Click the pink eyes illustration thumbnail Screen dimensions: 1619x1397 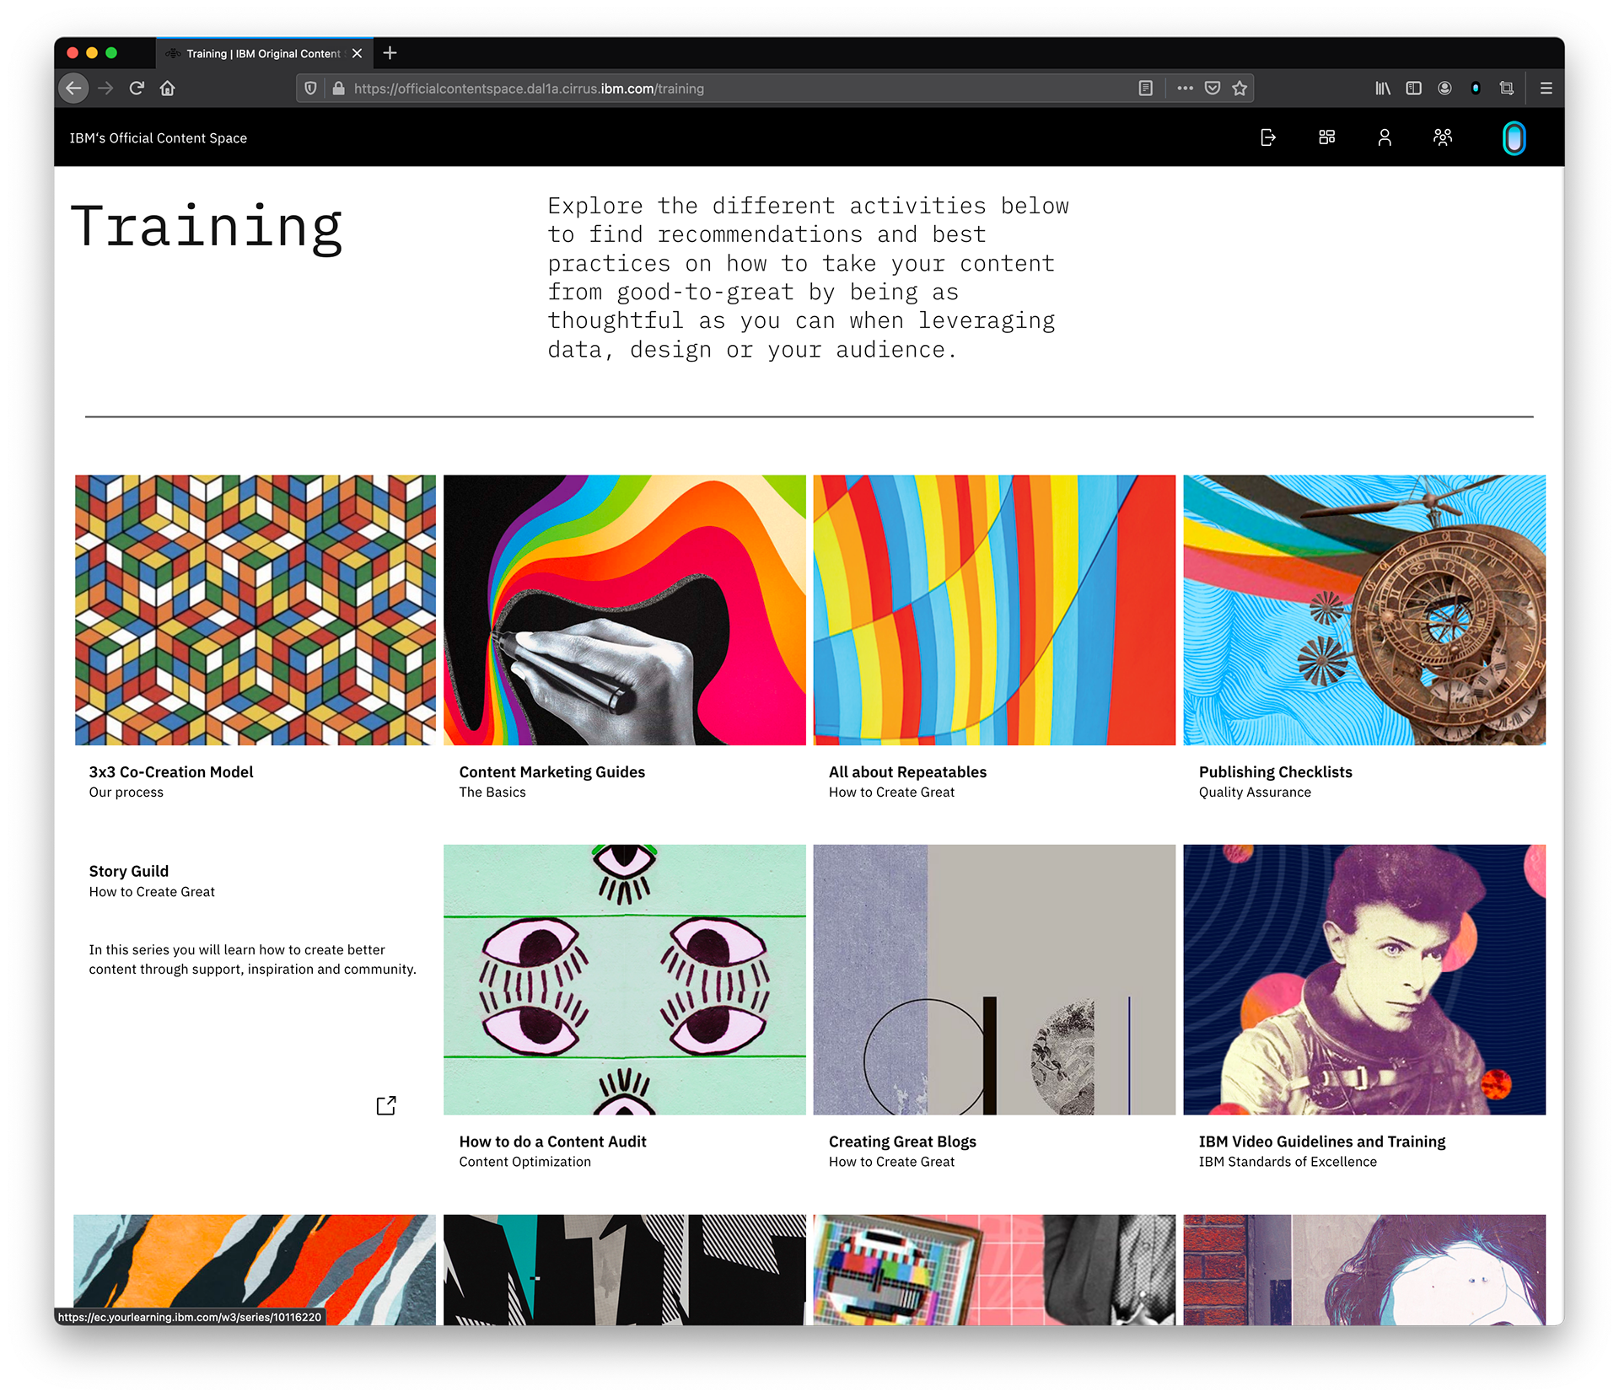(x=625, y=980)
